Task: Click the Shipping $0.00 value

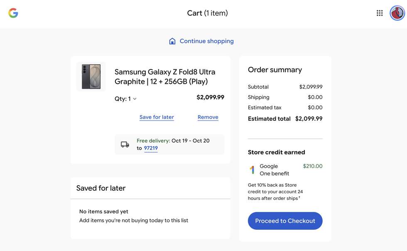Action: (315, 97)
